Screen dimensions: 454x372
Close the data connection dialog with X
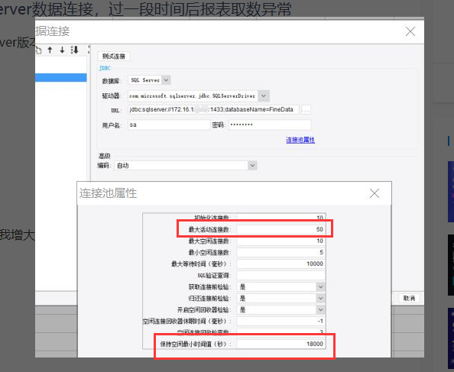pos(410,31)
